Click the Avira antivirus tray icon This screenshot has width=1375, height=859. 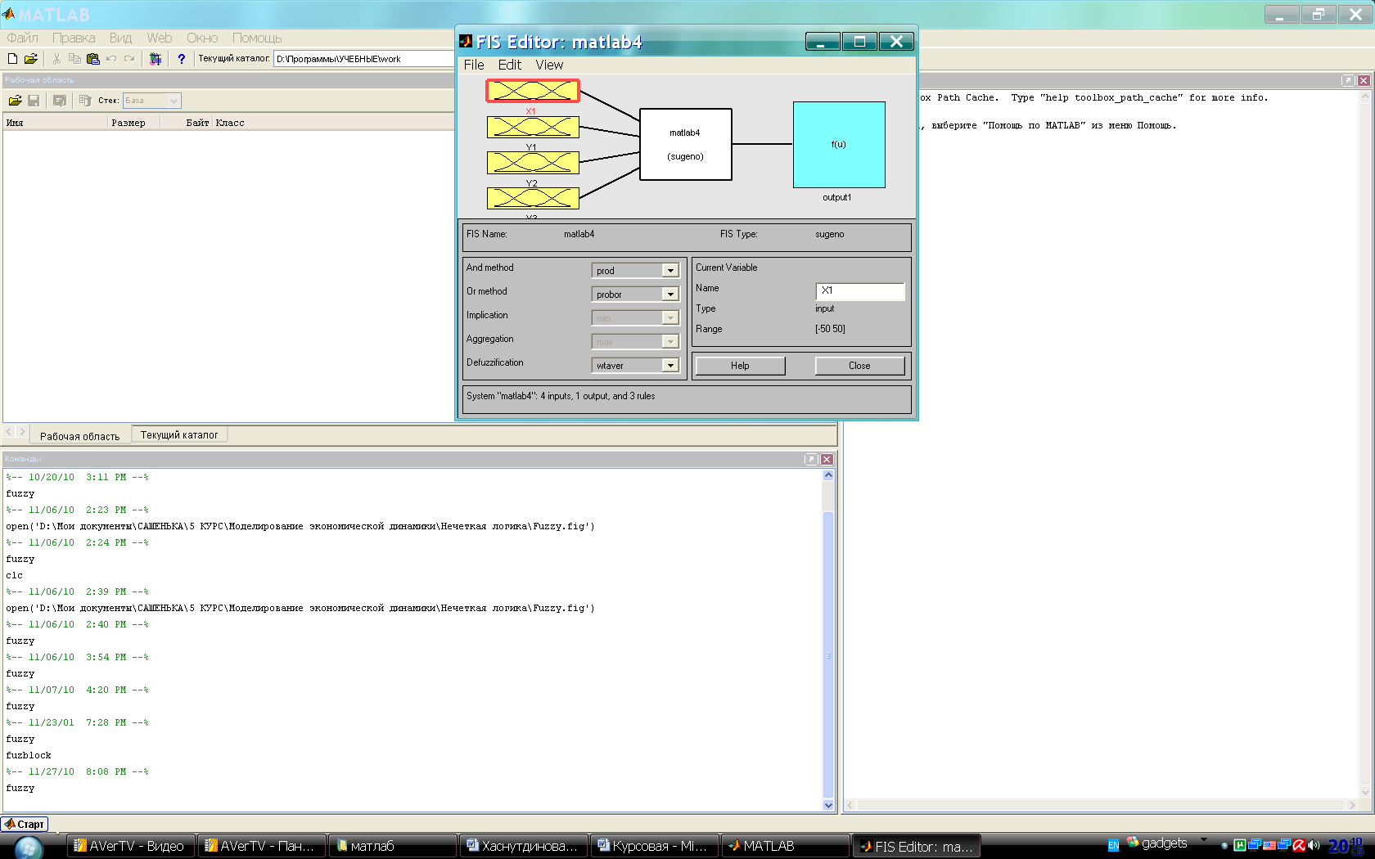(1299, 845)
